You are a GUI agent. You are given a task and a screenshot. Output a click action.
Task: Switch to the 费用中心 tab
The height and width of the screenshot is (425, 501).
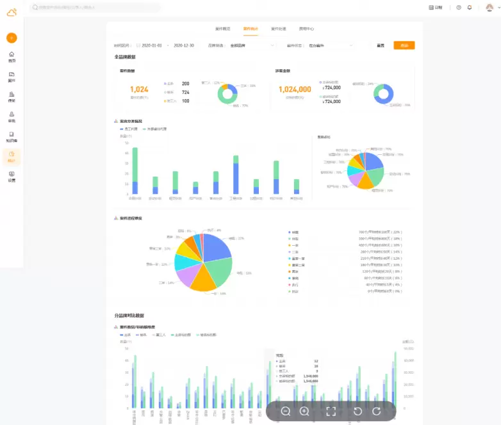[x=306, y=29]
